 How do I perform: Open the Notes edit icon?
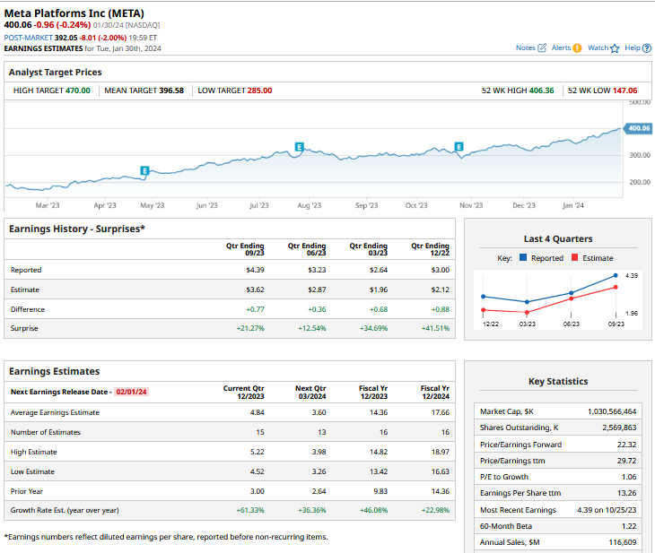pyautogui.click(x=542, y=48)
